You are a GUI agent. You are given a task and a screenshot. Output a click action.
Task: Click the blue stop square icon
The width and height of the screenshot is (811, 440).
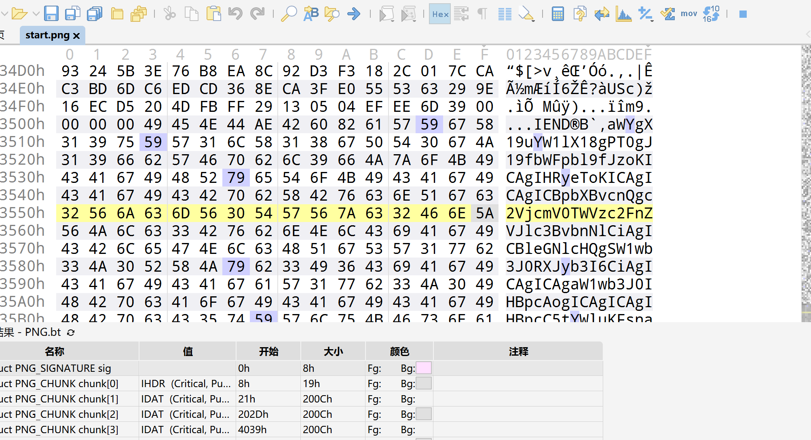743,14
